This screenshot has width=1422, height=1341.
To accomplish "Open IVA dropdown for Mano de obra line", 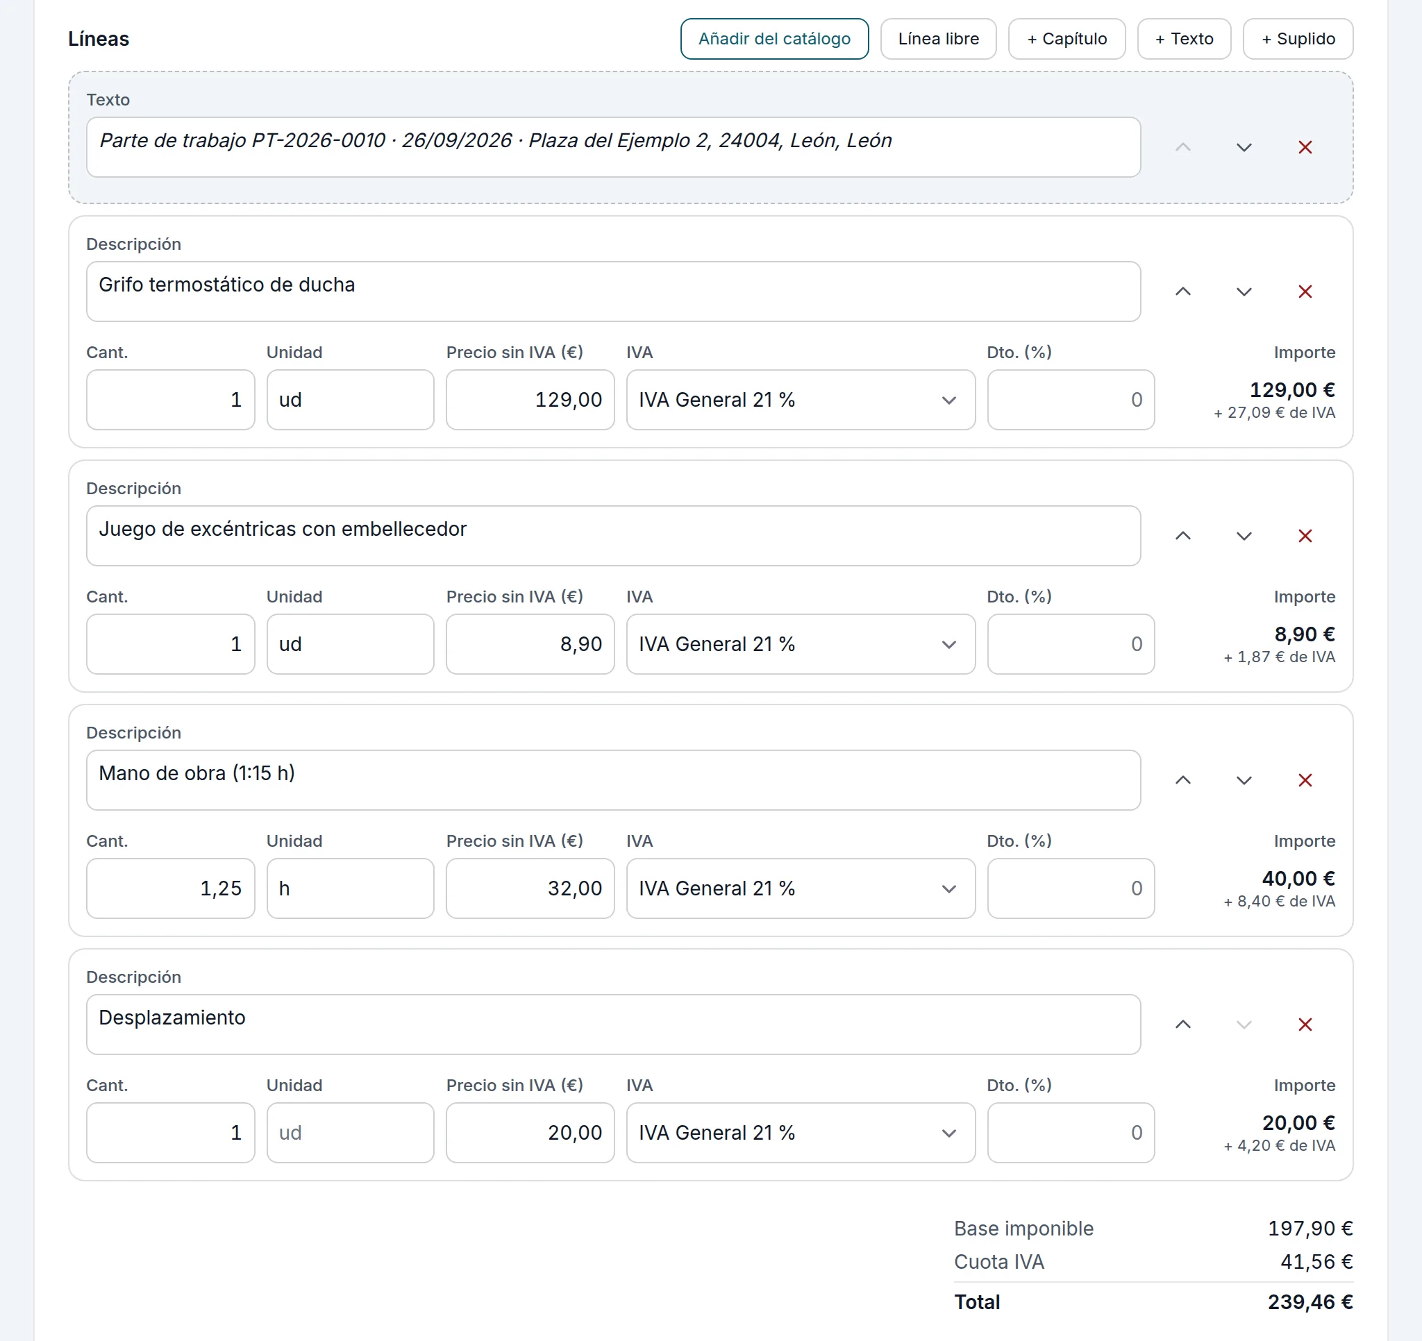I will (x=801, y=888).
